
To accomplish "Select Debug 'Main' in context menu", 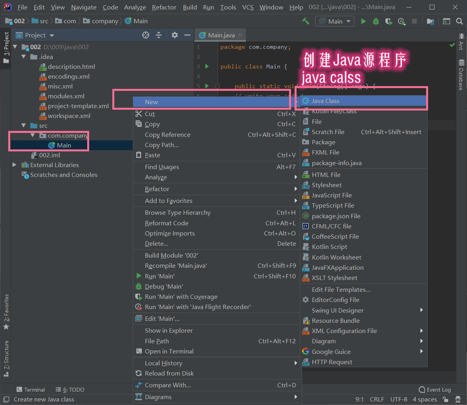I will 216,286.
